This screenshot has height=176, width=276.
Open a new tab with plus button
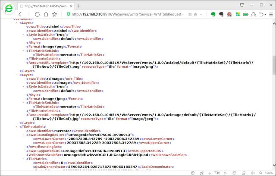point(78,6)
